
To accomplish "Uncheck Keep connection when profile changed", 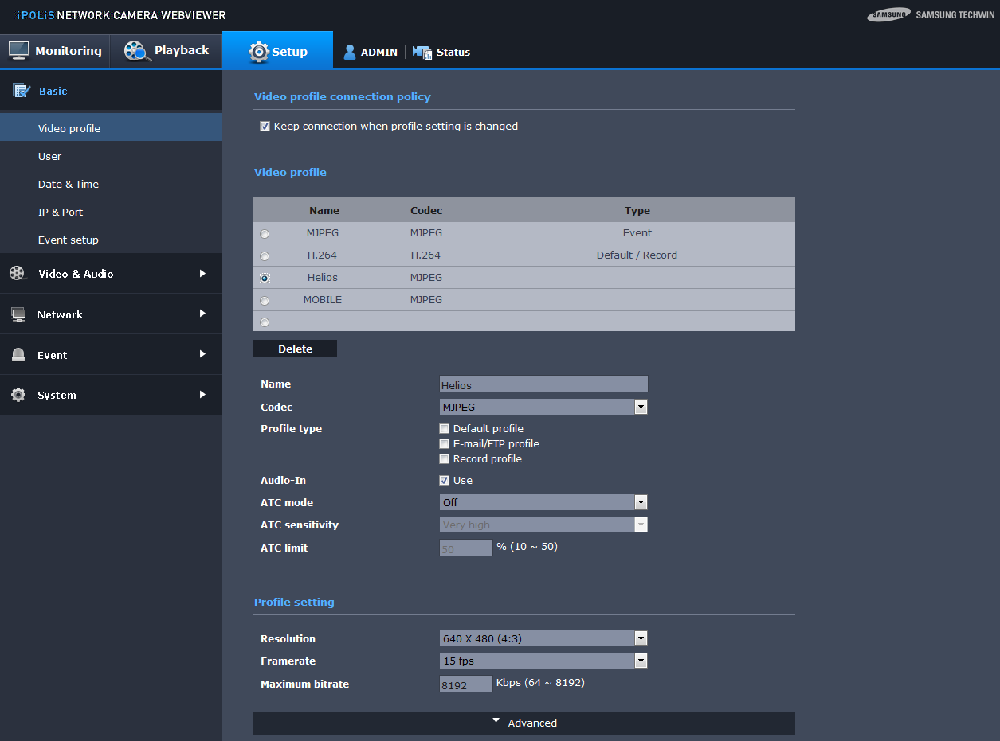I will point(265,127).
